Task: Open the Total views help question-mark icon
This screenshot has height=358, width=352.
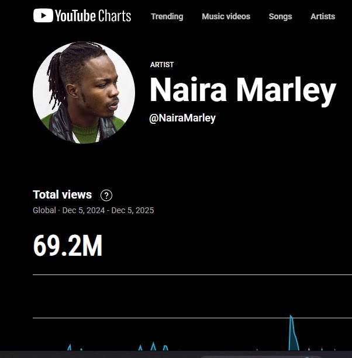Action: click(x=106, y=195)
